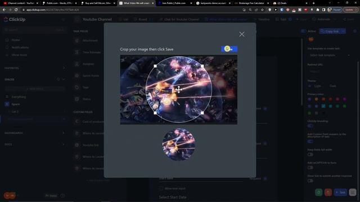Toggle the ClickUp branding switch
The image size is (360, 202).
(310, 126)
